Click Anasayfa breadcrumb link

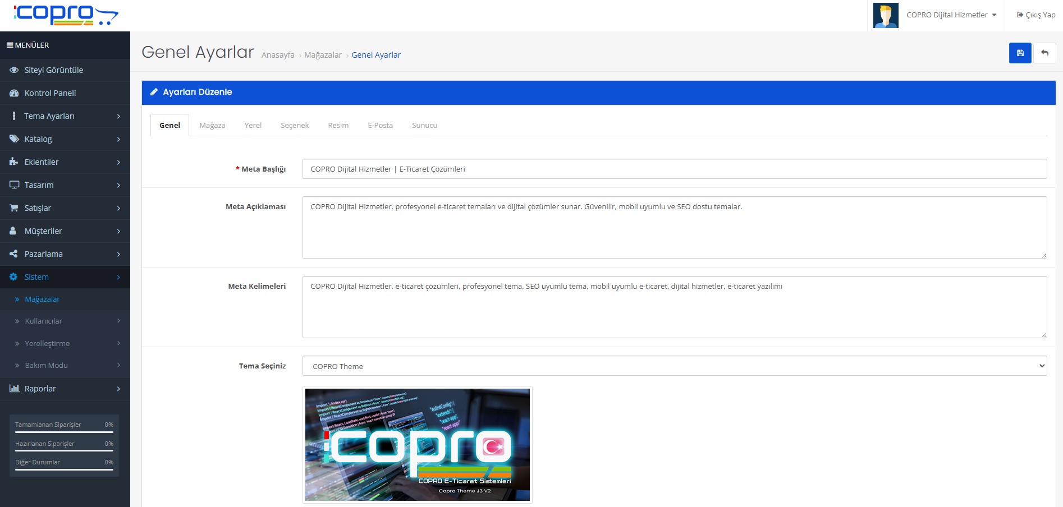point(278,55)
